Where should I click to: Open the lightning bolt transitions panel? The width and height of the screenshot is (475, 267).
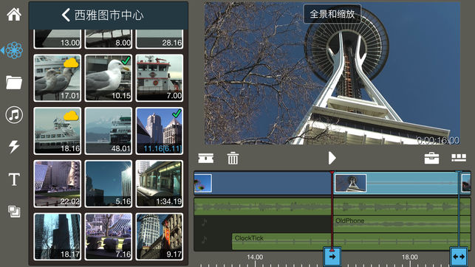14,147
